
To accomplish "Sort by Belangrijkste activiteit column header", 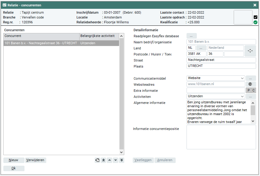I will pyautogui.click(x=99, y=36).
